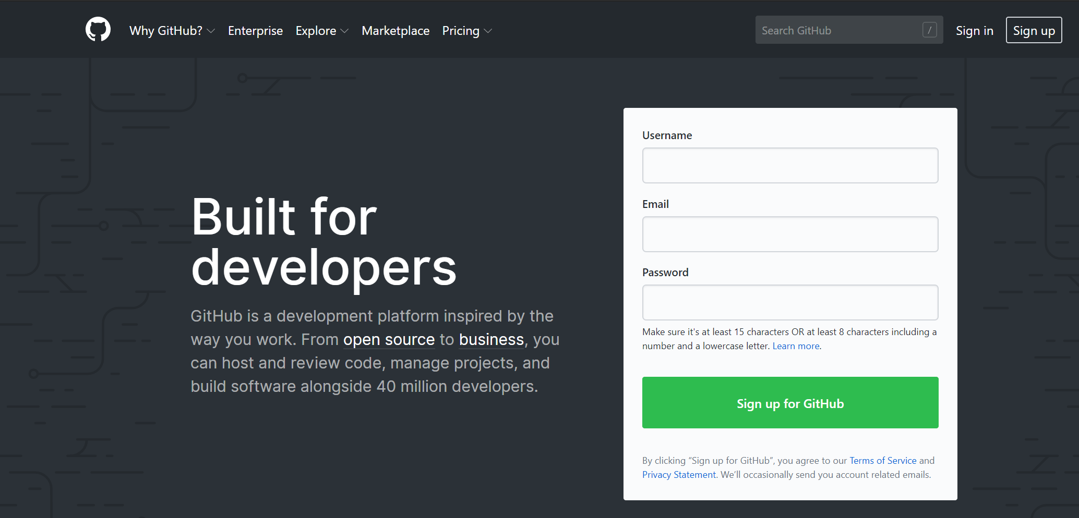Click the slash shortcut icon in search
This screenshot has height=518, width=1079.
(x=929, y=30)
